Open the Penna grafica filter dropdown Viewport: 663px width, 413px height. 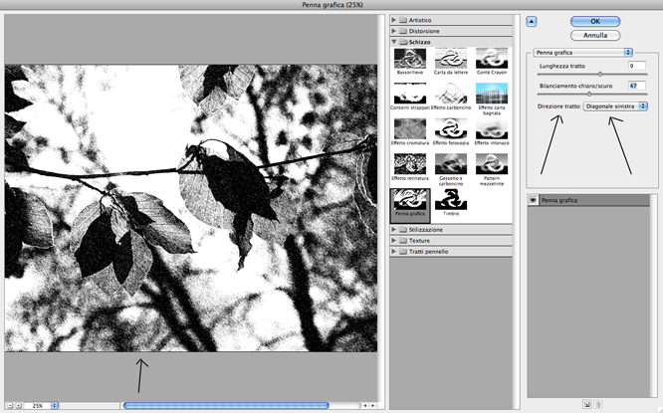583,53
